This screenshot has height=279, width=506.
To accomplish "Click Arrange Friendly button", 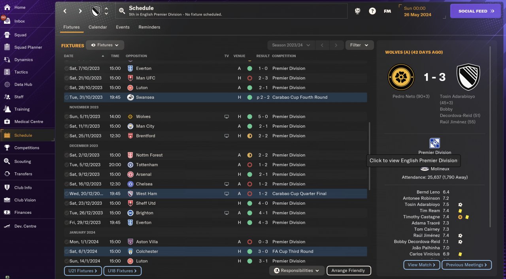I will [x=349, y=271].
